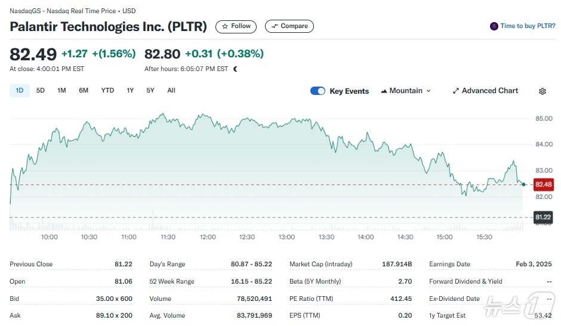
Task: Toggle the Key Events switch
Action: coord(318,91)
